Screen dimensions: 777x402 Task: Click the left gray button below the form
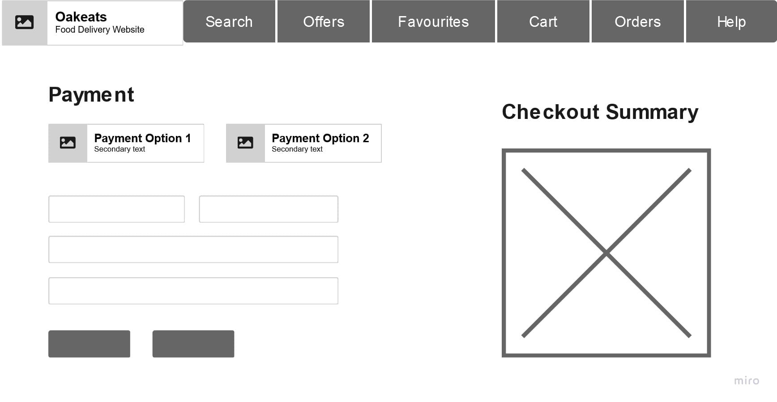(89, 343)
